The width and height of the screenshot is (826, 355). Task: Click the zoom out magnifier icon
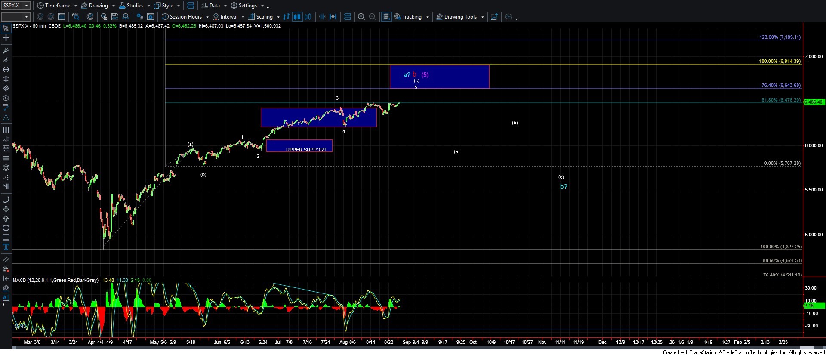coord(372,17)
